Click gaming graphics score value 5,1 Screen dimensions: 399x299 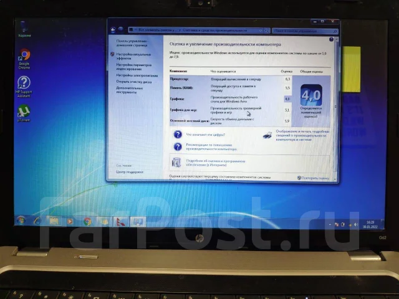(287, 110)
